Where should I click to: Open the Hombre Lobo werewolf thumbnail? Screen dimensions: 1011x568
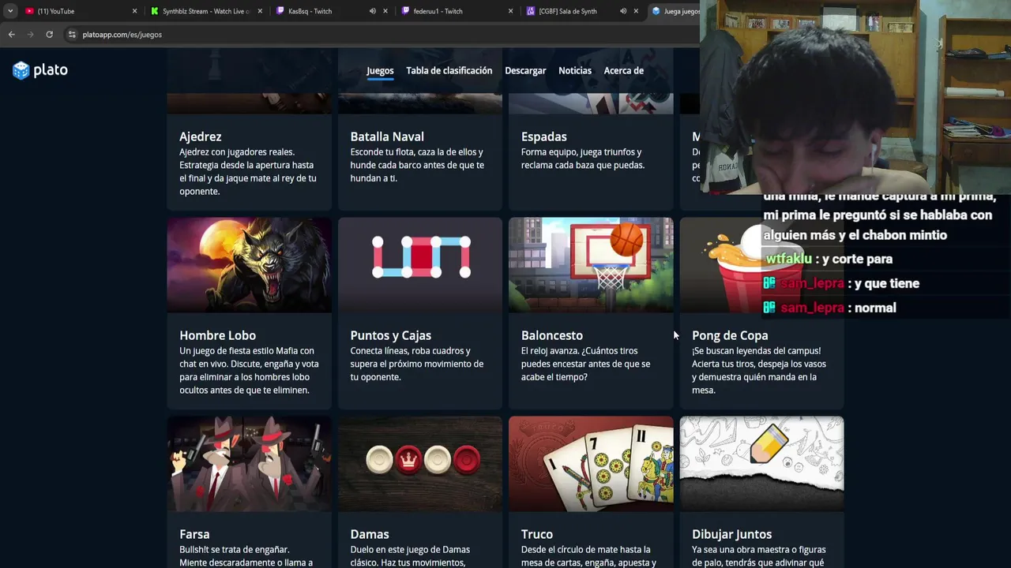pos(250,265)
